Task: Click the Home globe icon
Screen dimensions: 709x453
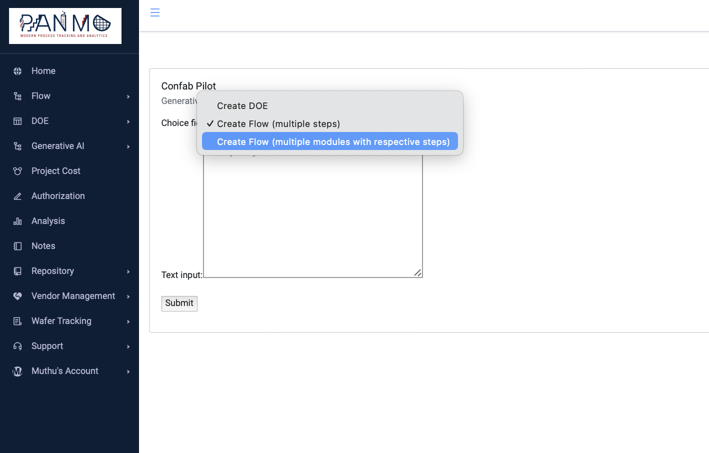Action: click(17, 71)
